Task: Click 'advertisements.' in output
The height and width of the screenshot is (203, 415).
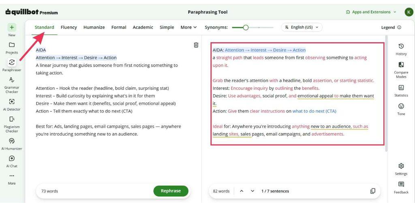Action: click(x=327, y=134)
